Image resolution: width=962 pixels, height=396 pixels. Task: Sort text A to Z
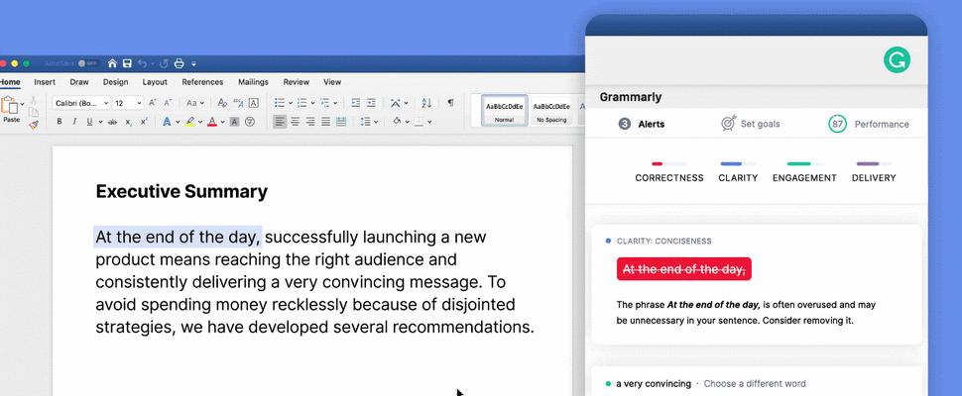pyautogui.click(x=427, y=103)
